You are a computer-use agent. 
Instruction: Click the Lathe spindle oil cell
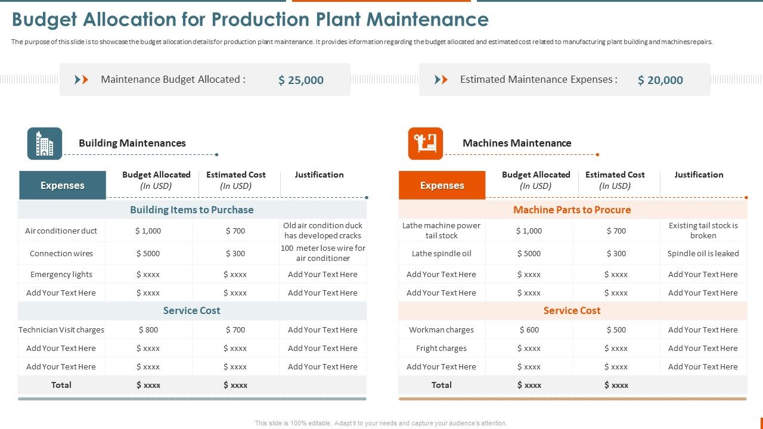tap(442, 253)
